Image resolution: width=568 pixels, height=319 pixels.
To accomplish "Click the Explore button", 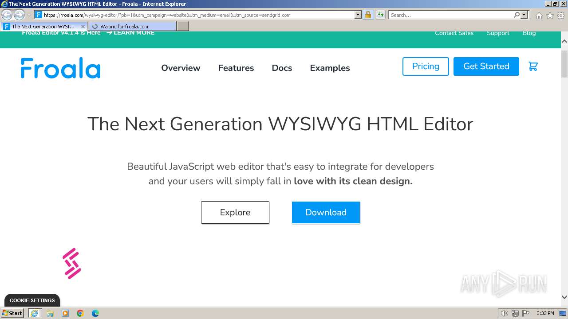I will pos(235,212).
